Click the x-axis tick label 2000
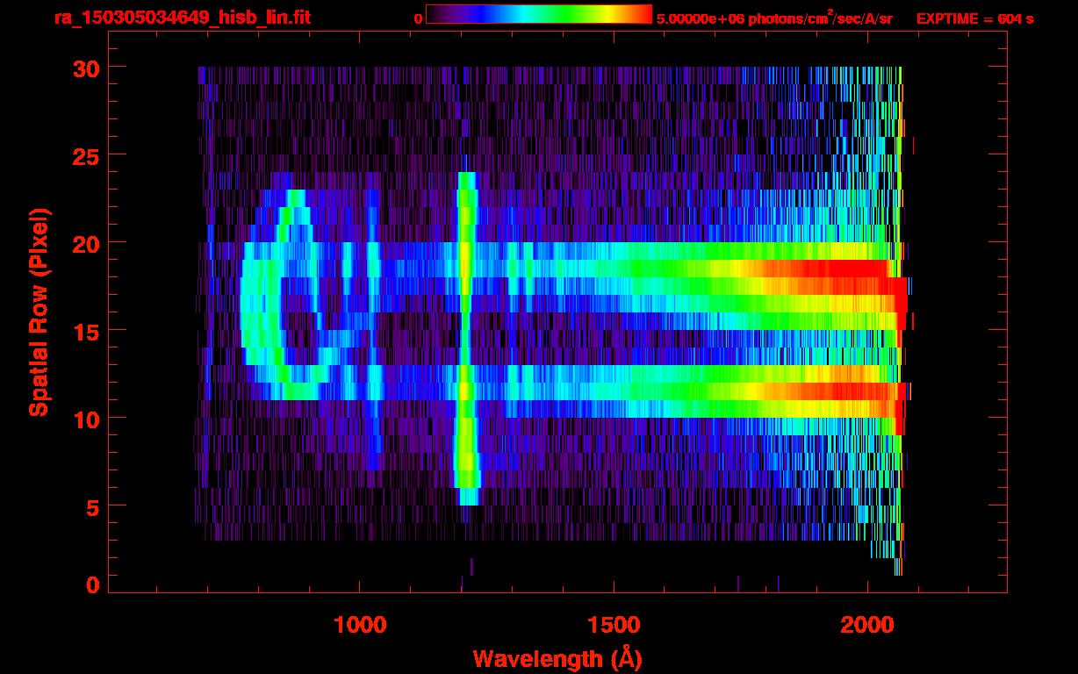The image size is (1078, 674). [x=867, y=625]
